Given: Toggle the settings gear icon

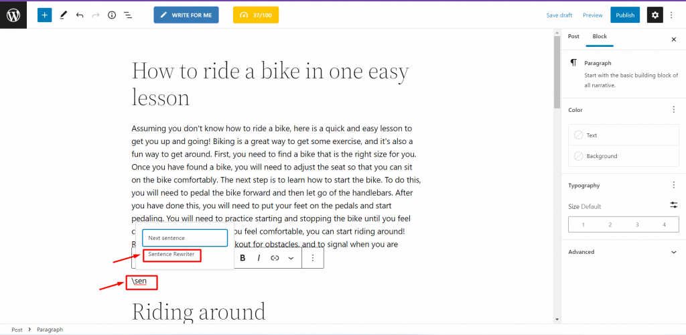Looking at the screenshot, I should [655, 15].
